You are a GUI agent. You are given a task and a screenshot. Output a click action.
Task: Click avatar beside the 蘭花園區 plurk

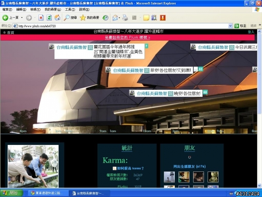[x=51, y=46]
